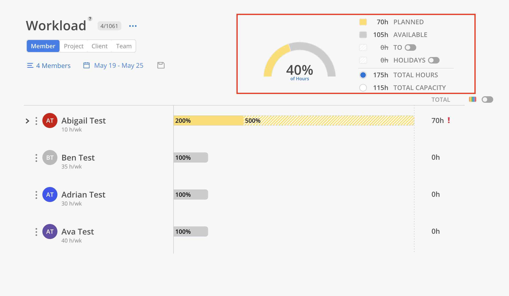Open Adrian Test's three-dot action menu
509x296 pixels.
tap(36, 194)
